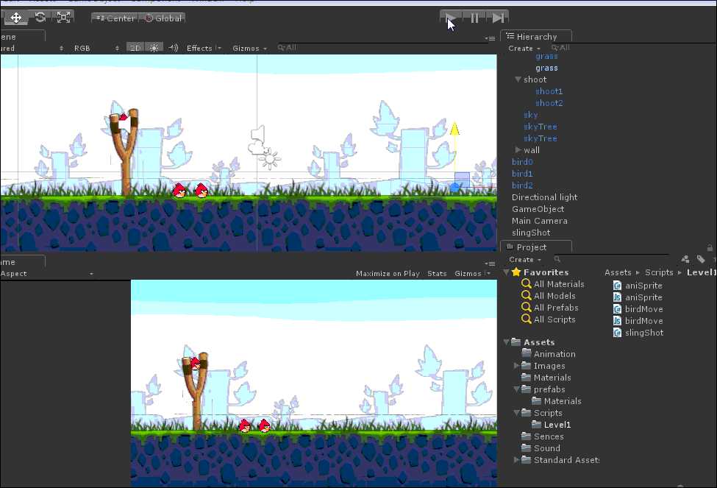Select bird1 in the Hierarchy

[522, 174]
